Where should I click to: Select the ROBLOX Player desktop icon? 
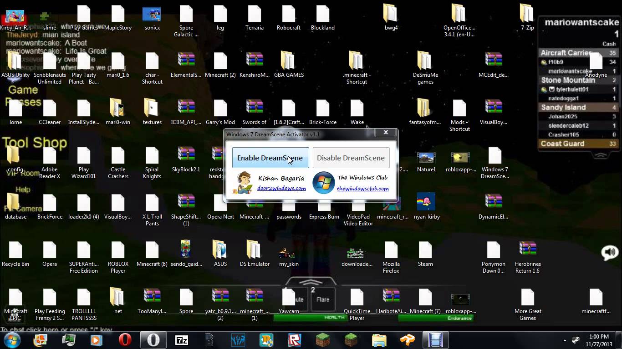tap(118, 257)
